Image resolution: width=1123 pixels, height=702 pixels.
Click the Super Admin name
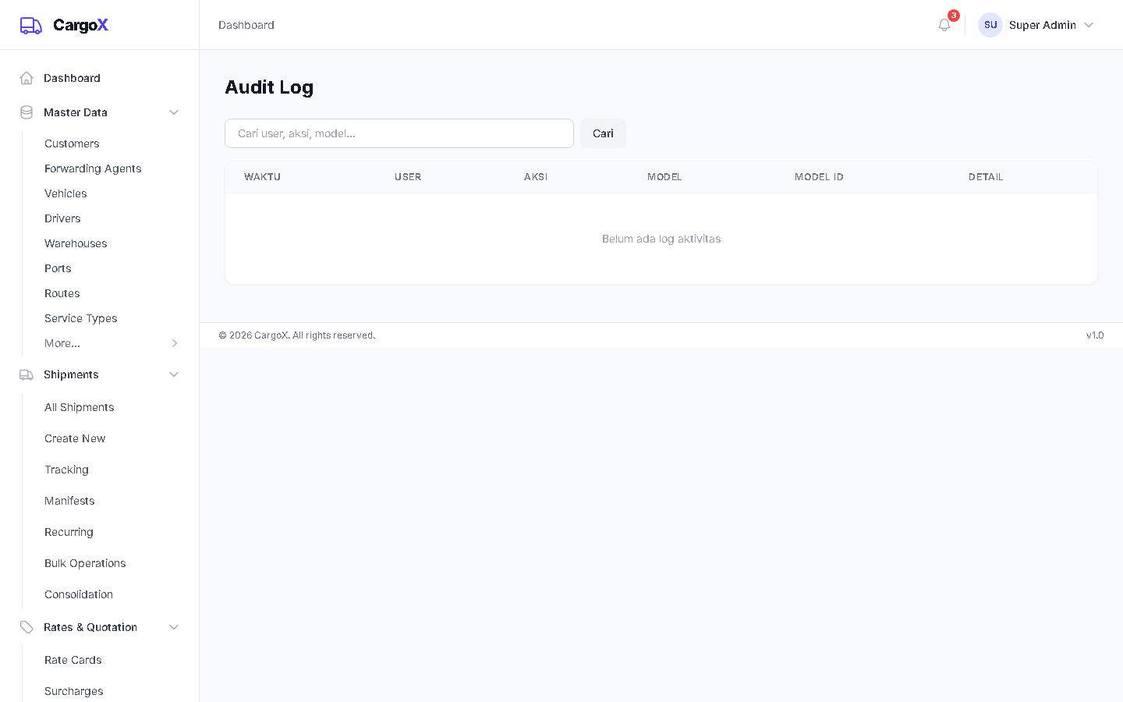(x=1043, y=25)
